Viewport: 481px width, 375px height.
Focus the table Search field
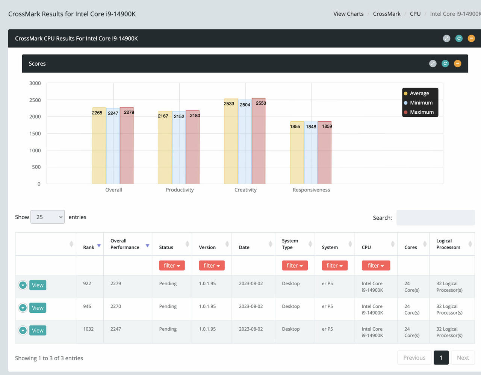(x=436, y=218)
